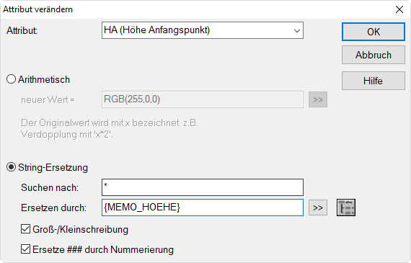Screen dimensions: 411x263
Task: Click the 'Suchen nach:' label
Action: click(50, 187)
